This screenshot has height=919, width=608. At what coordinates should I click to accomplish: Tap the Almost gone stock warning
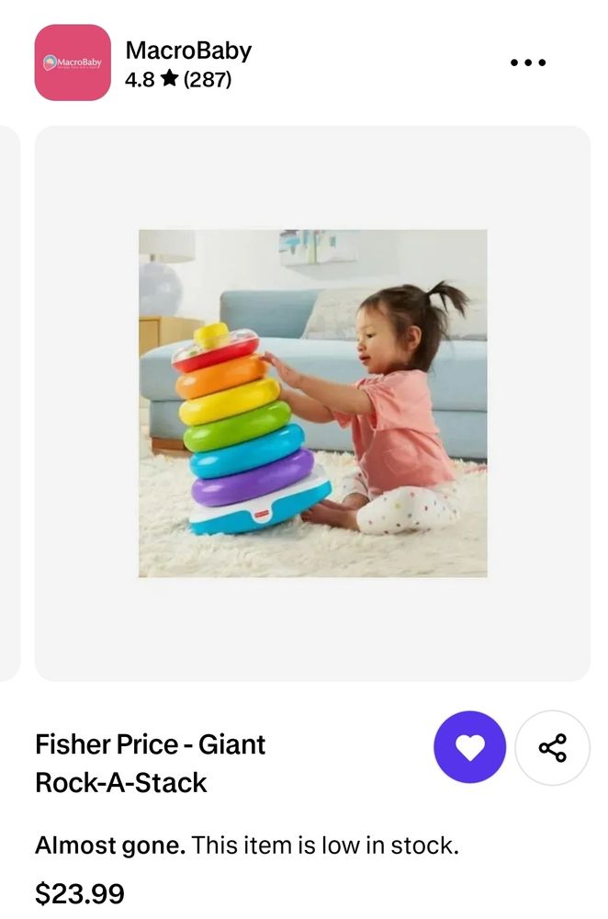click(x=110, y=845)
